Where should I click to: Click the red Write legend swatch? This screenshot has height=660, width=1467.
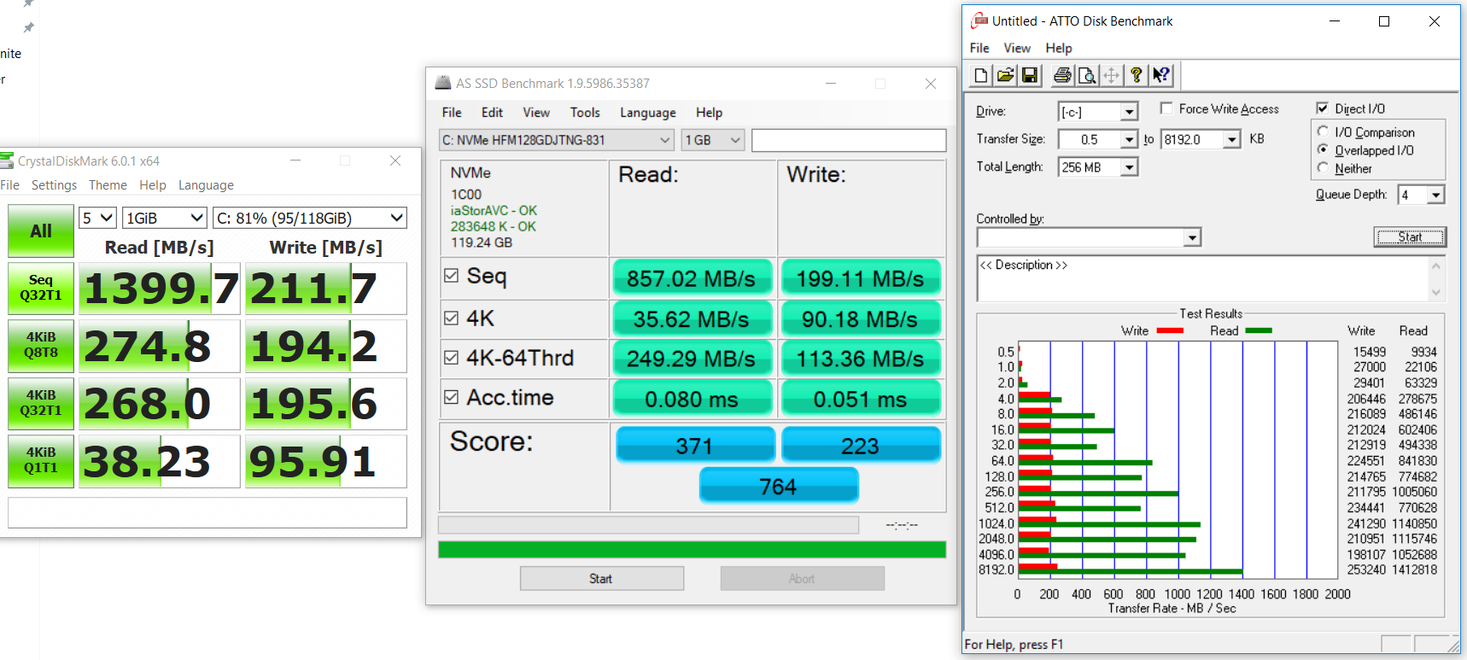(1170, 330)
